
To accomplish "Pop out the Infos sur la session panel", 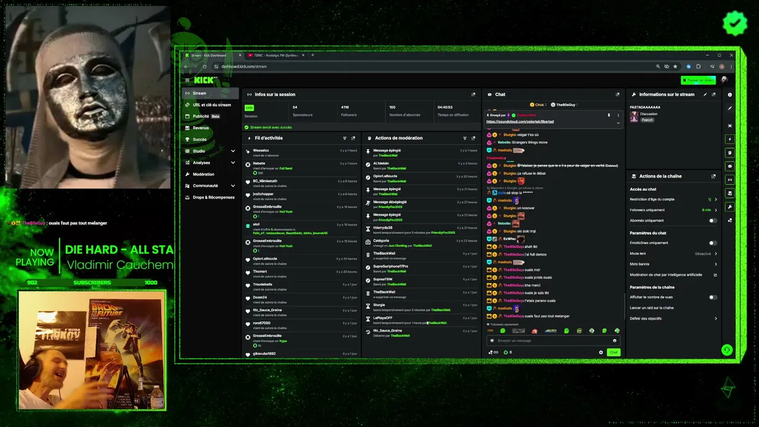I will tap(473, 94).
